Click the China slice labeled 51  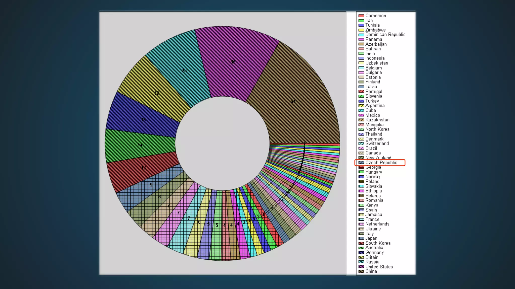[293, 102]
